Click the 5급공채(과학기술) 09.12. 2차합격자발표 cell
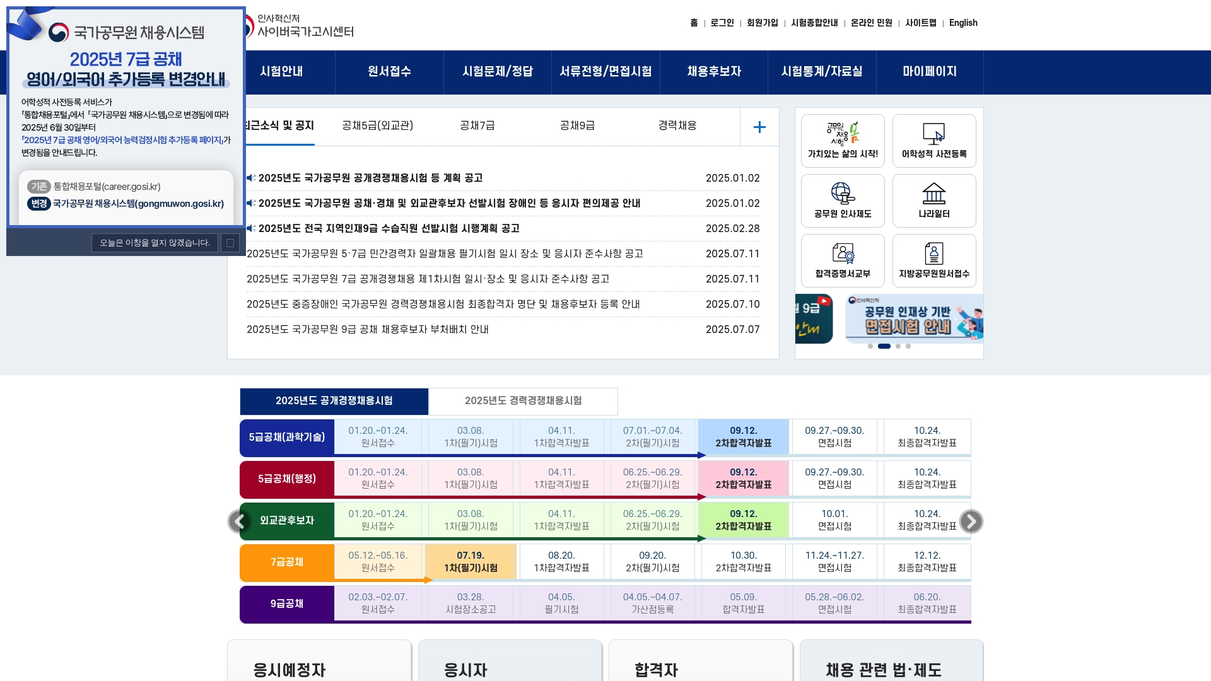 click(x=744, y=437)
